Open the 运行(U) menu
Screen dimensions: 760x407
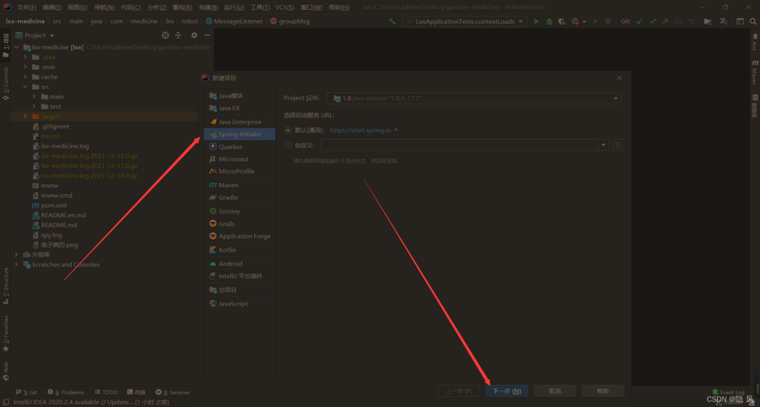[234, 8]
